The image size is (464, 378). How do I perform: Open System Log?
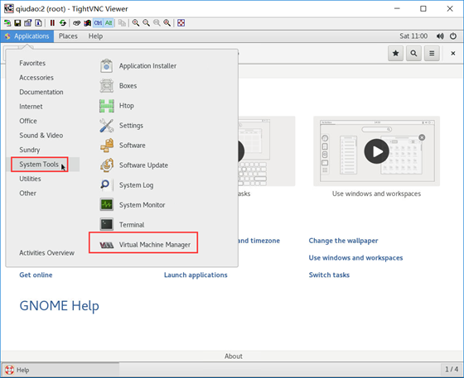click(x=127, y=185)
